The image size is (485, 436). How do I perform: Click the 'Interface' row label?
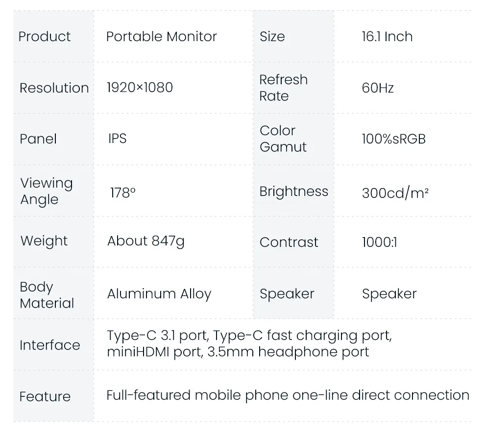coord(49,345)
